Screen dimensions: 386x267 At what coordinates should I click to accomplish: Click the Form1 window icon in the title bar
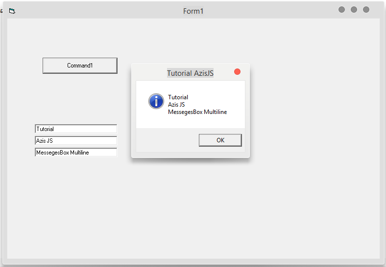tap(12, 11)
